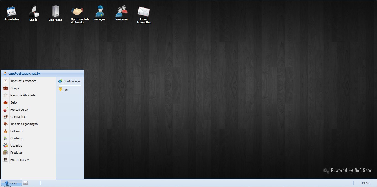This screenshot has width=377, height=187.
Task: Select the Campanhas menu entry
Action: click(29, 117)
